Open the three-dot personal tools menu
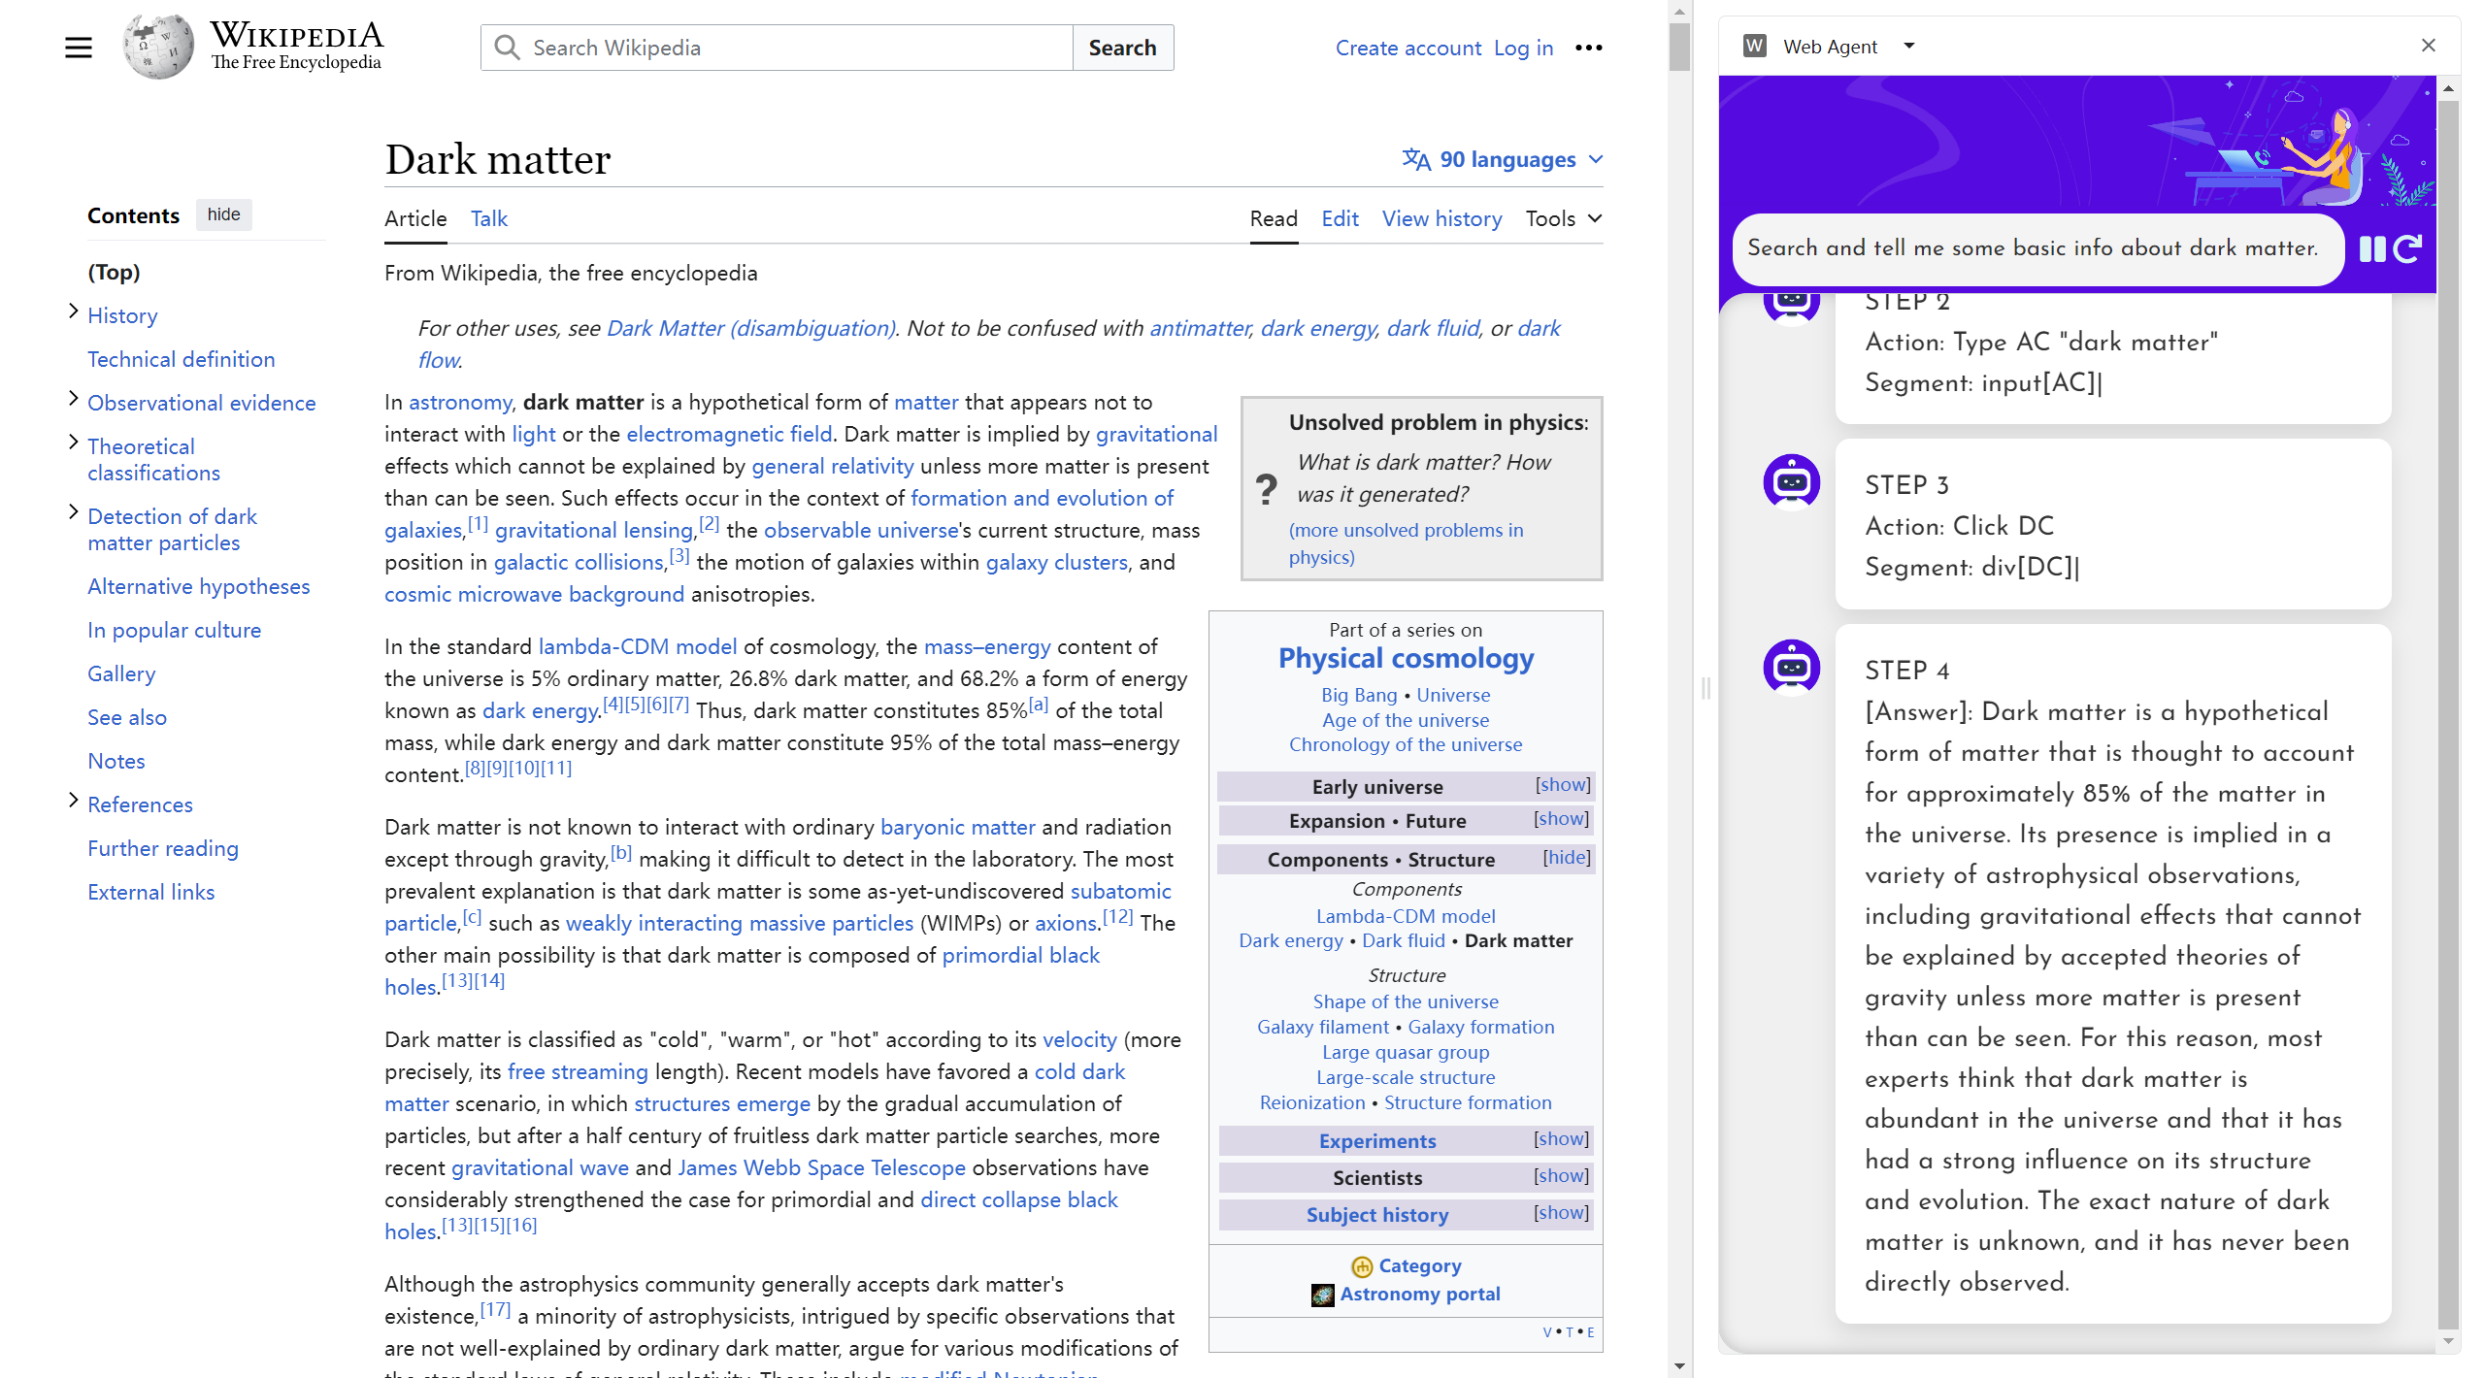This screenshot has height=1378, width=2484. tap(1588, 48)
